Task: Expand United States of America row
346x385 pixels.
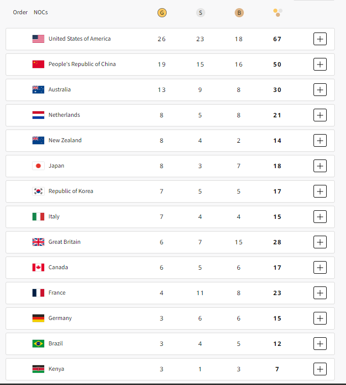Action: [x=320, y=39]
